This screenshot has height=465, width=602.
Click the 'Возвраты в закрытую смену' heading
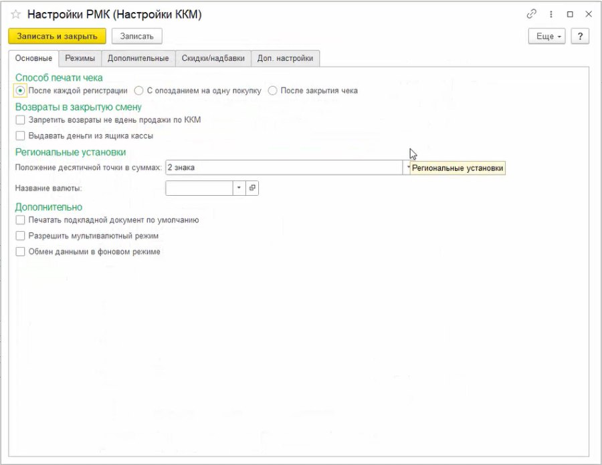(x=78, y=107)
